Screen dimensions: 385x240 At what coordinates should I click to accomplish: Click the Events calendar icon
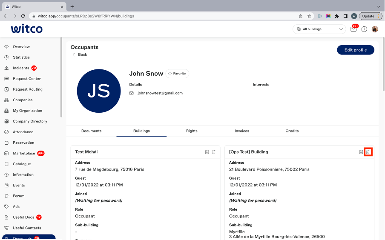point(7,185)
